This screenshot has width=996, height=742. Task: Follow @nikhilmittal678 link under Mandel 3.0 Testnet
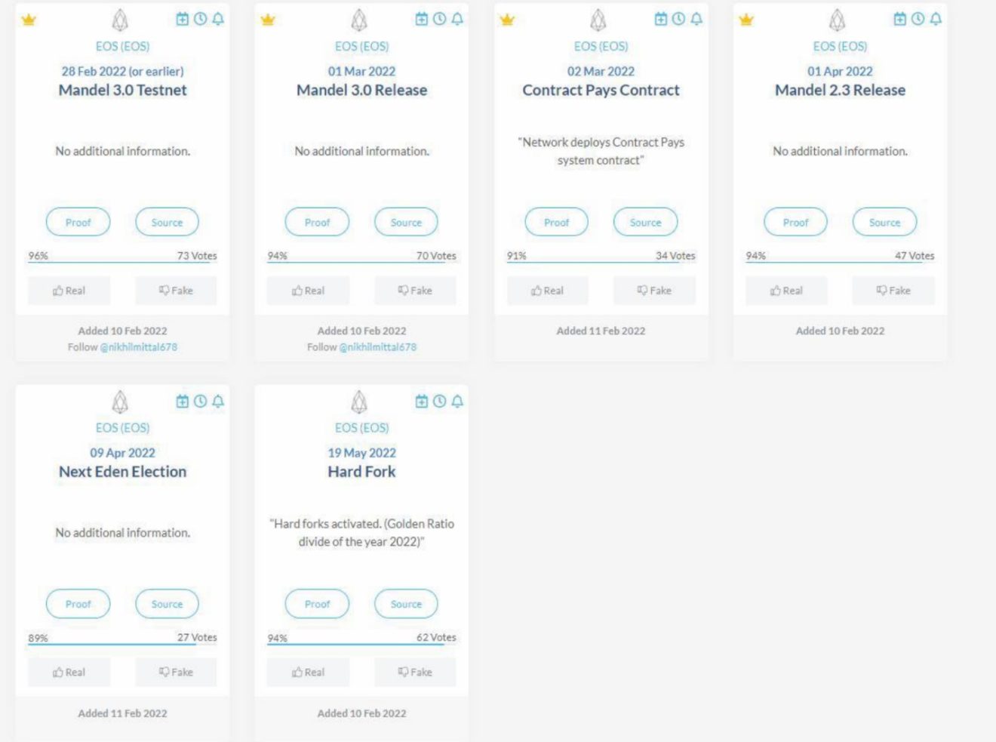click(x=139, y=347)
